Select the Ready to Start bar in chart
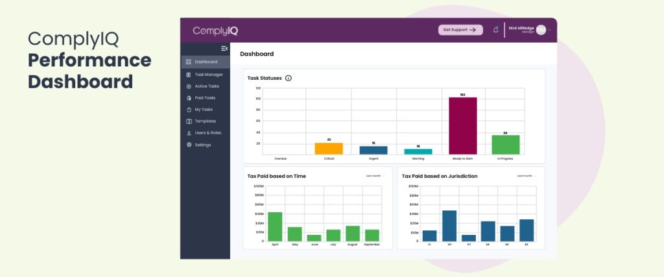Image resolution: width=664 pixels, height=277 pixels. (462, 126)
